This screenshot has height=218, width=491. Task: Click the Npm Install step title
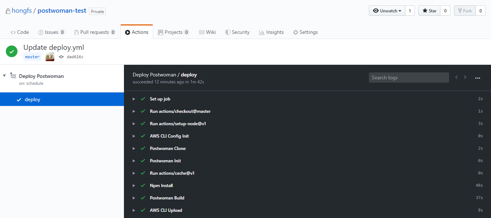[161, 186]
